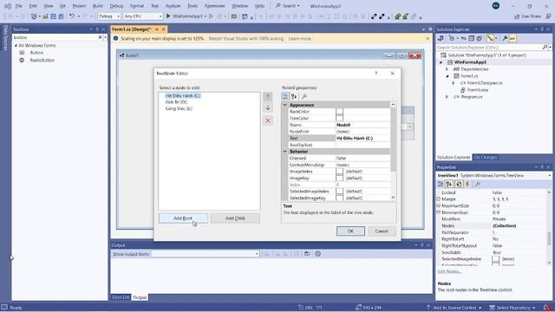Switch to the Git Changes tab
Screen dimensions: 555x312
tap(486, 157)
